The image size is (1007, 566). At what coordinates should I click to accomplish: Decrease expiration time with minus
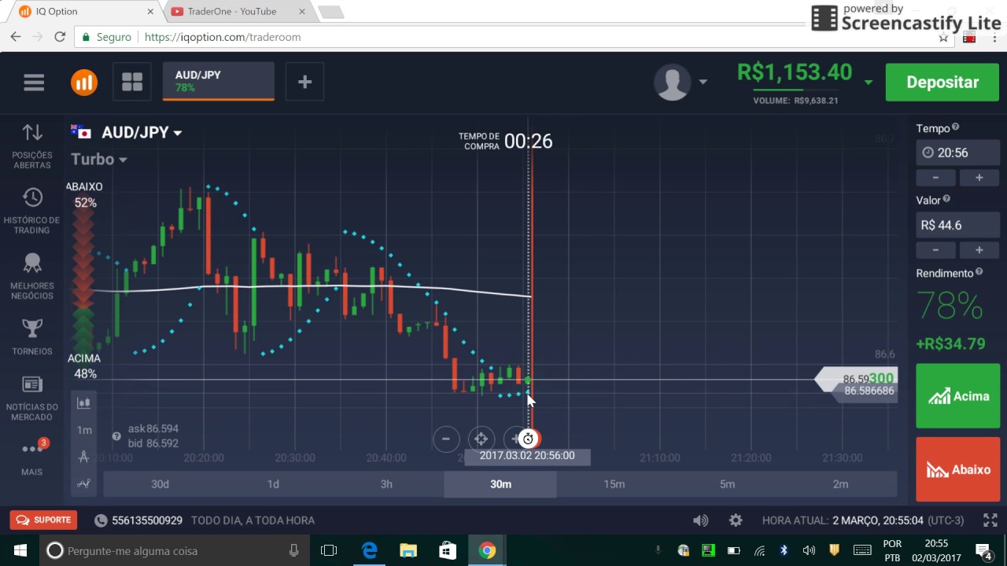(x=935, y=178)
